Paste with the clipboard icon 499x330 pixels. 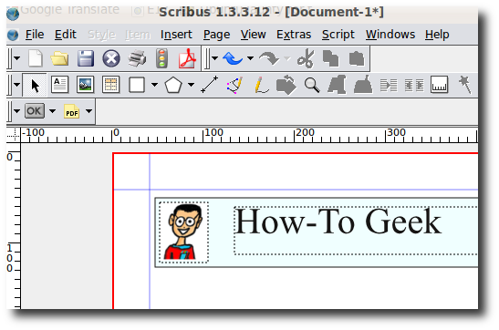(357, 58)
